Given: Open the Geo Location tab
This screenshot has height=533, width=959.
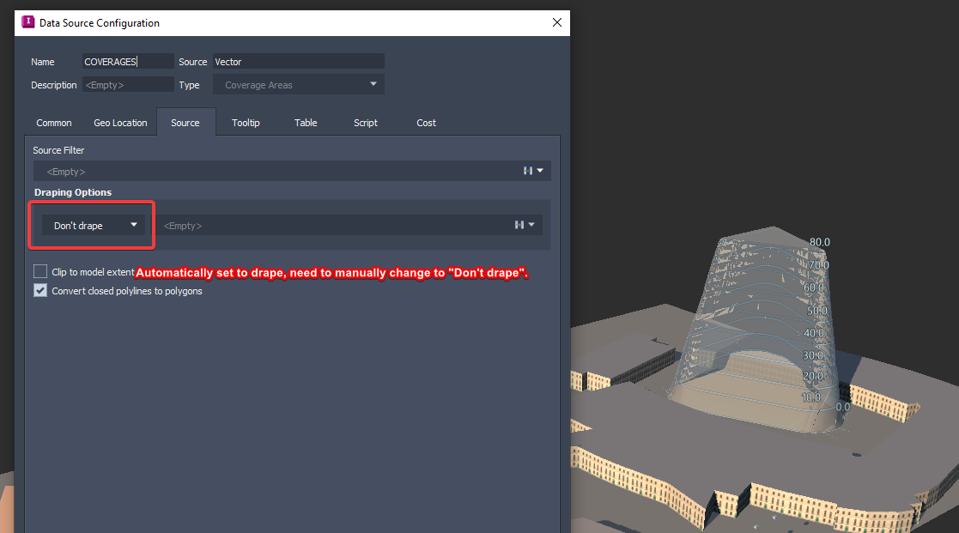Looking at the screenshot, I should click(119, 122).
